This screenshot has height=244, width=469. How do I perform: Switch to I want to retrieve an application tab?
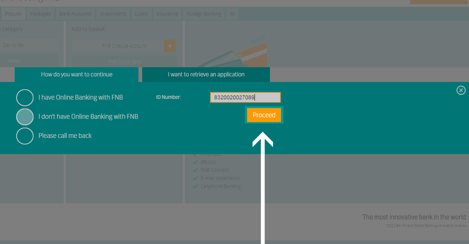[206, 74]
